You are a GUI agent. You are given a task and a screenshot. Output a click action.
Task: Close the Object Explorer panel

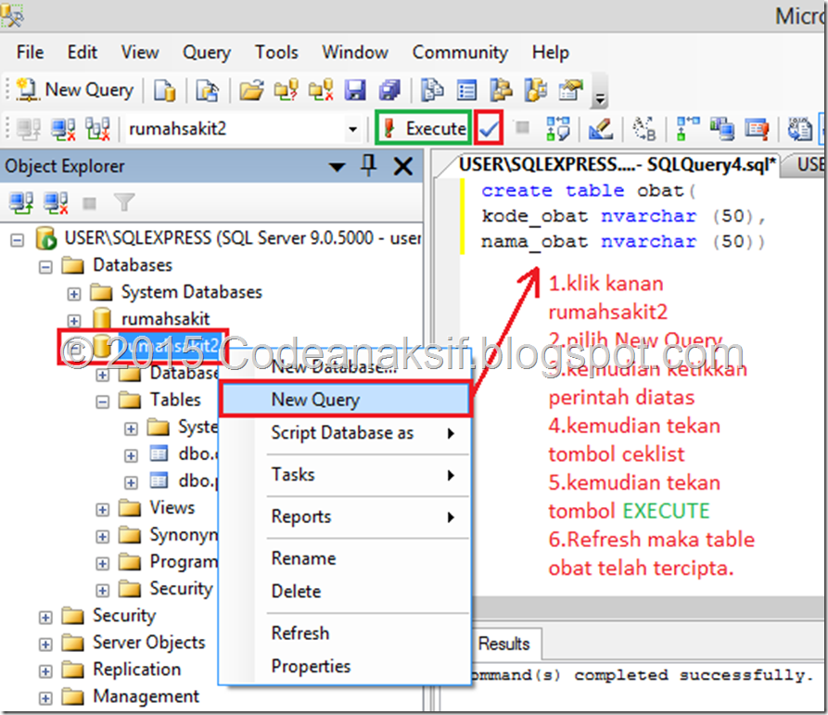[x=403, y=166]
